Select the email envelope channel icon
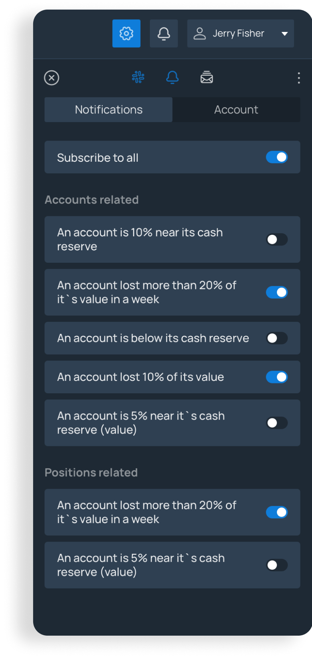This screenshot has width=312, height=658. [207, 77]
